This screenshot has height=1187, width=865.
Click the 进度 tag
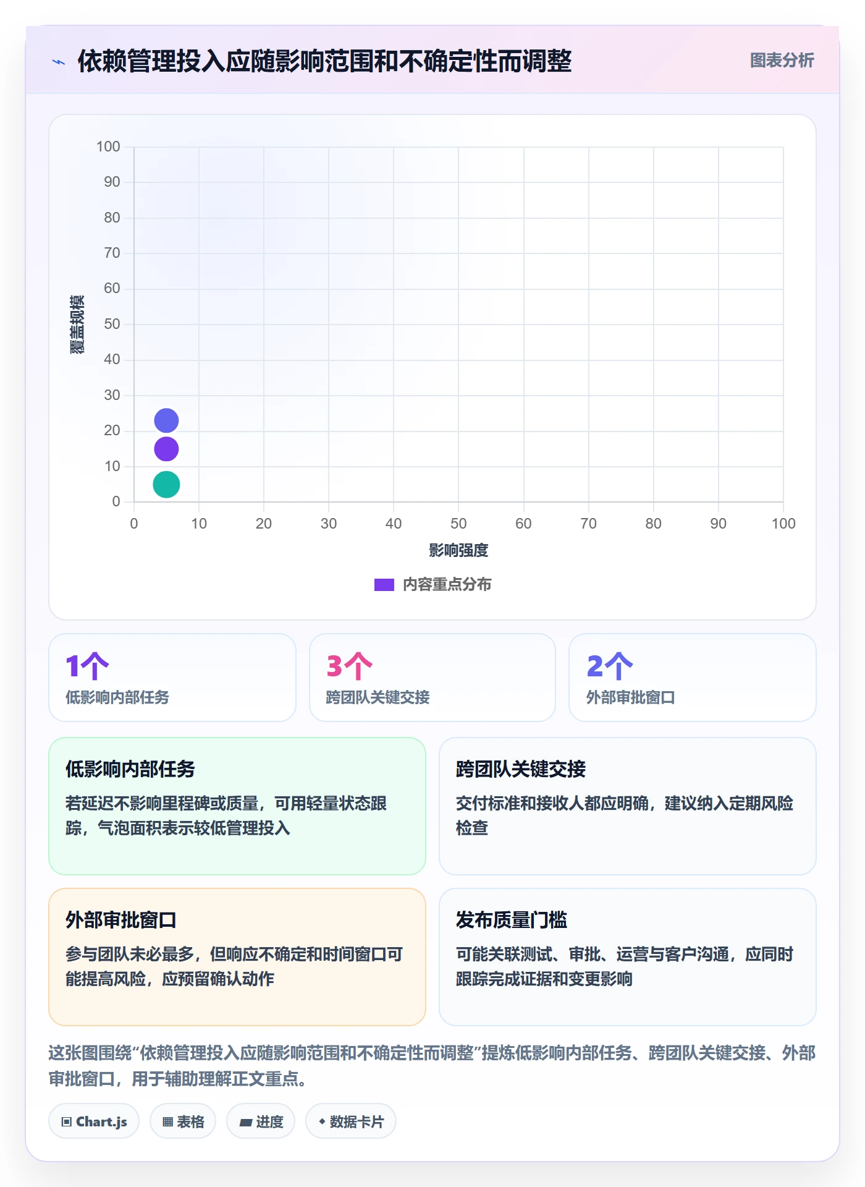(261, 1121)
